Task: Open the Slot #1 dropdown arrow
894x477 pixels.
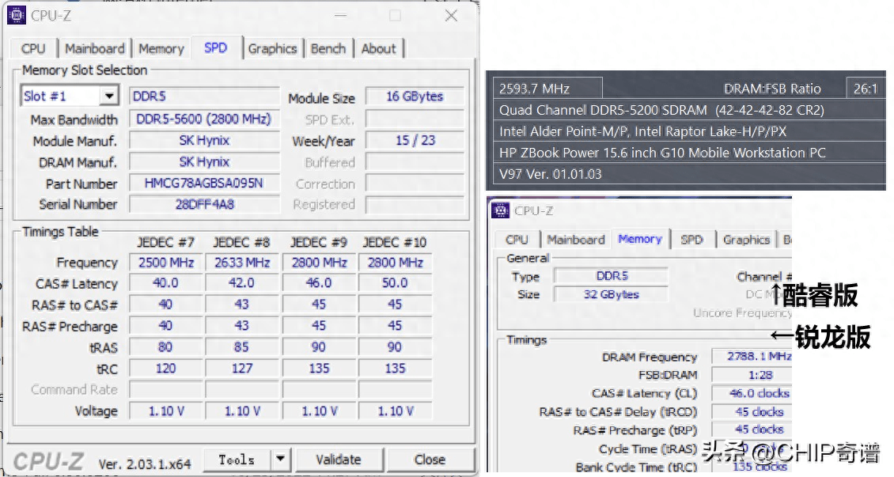Action: pyautogui.click(x=109, y=96)
